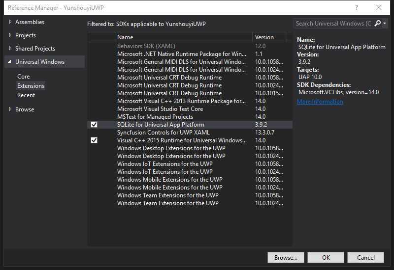Viewport: 394px width, 270px height.
Task: Click the 3.9.2 version cell in list
Action: [x=261, y=125]
